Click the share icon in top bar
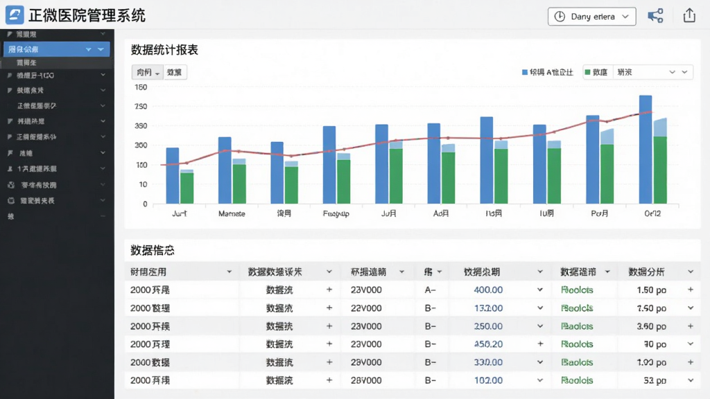 point(655,16)
